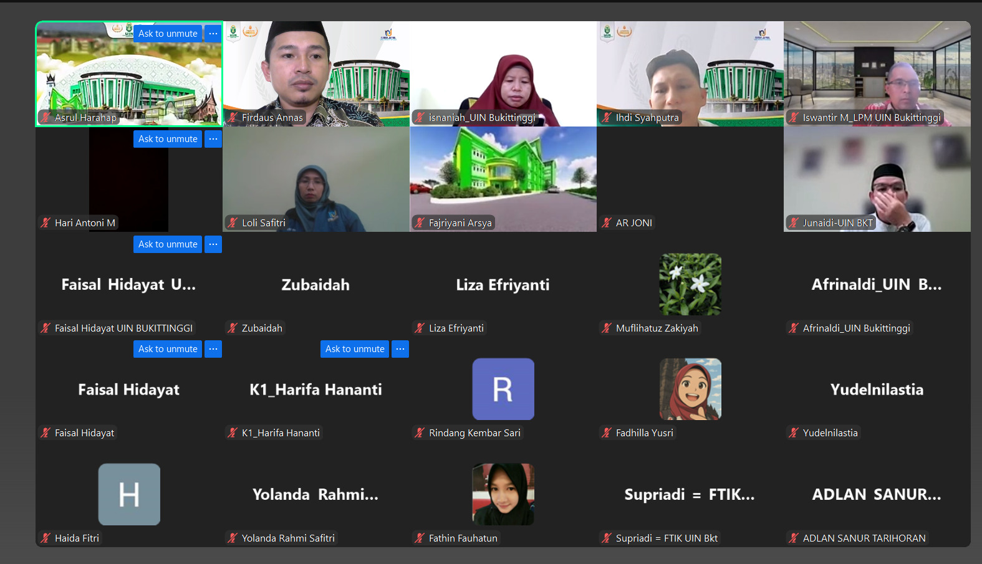This screenshot has height=564, width=982.
Task: Open three-dot menu for Faisal Hidayat UIN BUKITTINGGI
Action: (x=213, y=244)
